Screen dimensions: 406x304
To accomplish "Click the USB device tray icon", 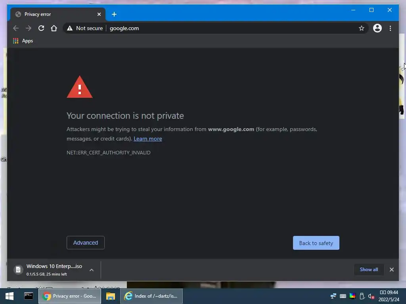I will tap(362, 296).
